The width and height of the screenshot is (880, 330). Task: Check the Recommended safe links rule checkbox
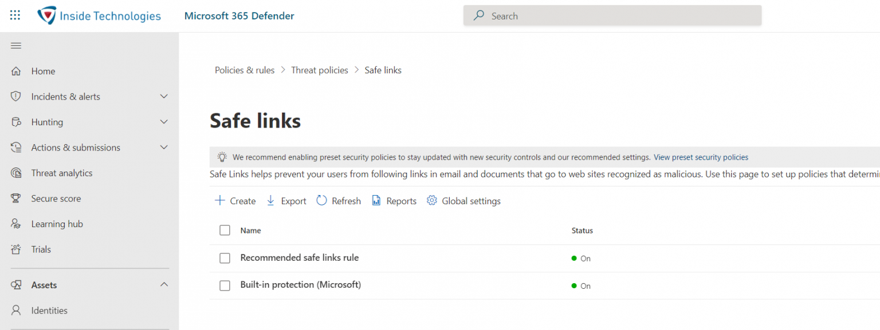click(225, 258)
